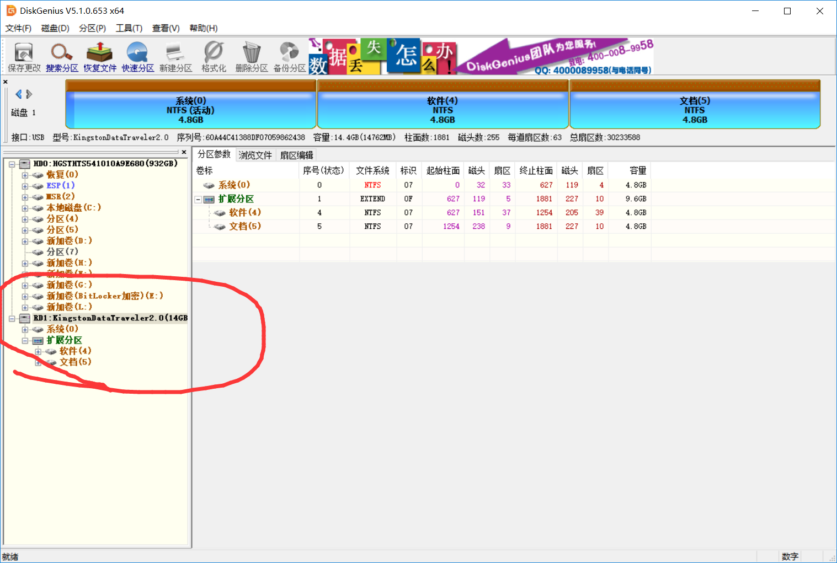Click the 文档(5) row in partition table
This screenshot has height=563, width=837.
(x=422, y=227)
